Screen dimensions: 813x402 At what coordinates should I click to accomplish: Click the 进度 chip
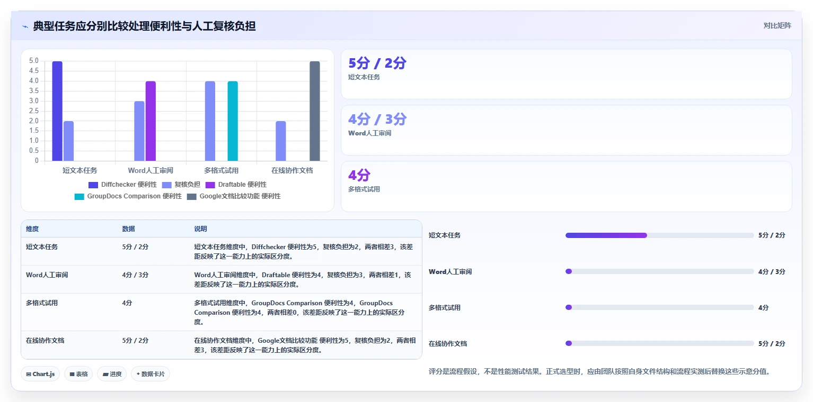click(x=112, y=374)
